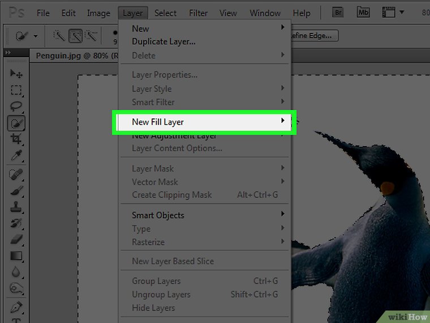
Task: Click Group Layers menu entry
Action: pos(205,281)
